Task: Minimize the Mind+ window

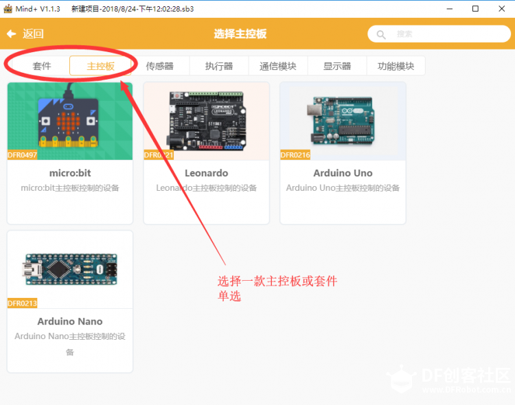Action: tap(450, 9)
